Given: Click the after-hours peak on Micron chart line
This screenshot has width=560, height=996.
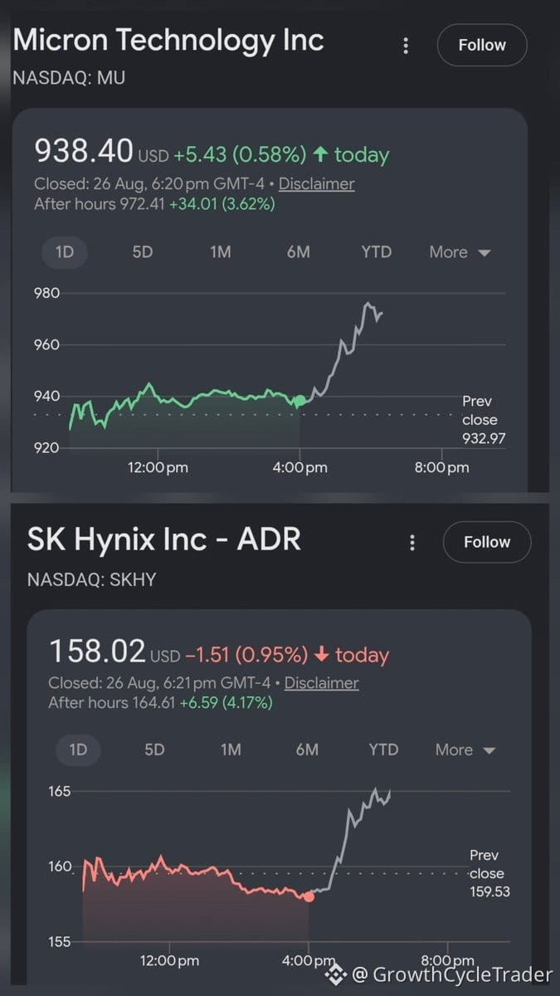Looking at the screenshot, I should coord(367,304).
